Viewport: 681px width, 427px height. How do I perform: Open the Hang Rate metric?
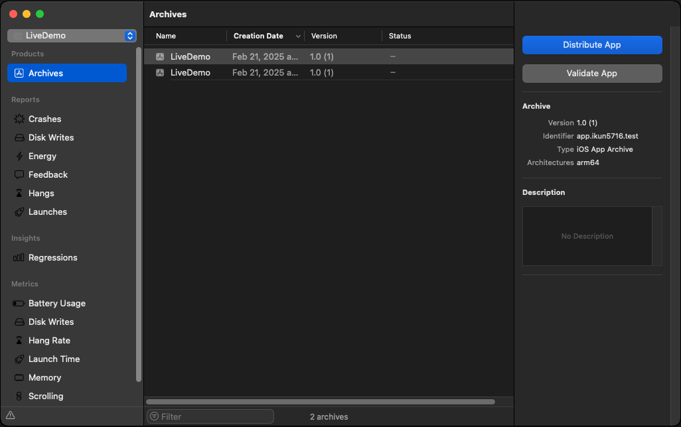pyautogui.click(x=49, y=341)
